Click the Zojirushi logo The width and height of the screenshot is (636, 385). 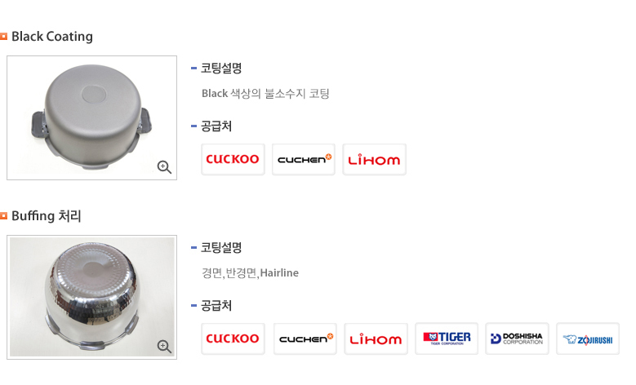point(588,339)
